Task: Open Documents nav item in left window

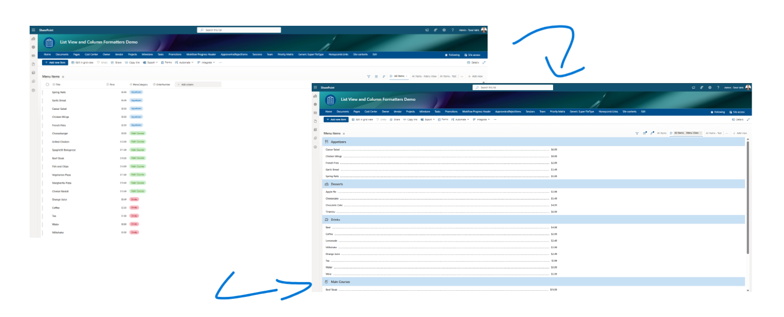Action: (62, 54)
